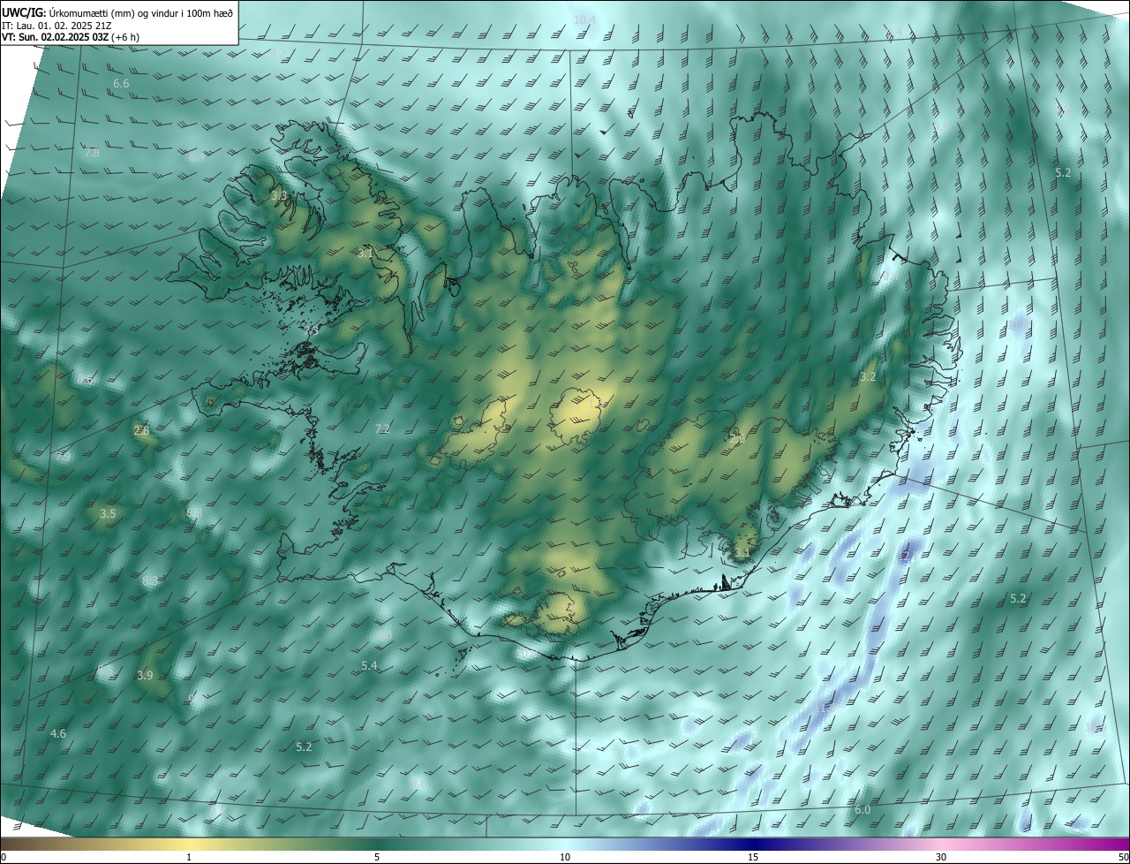Viewport: 1130px width, 864px height.
Task: Click the 30 tick on the color scale
Action: pos(941,857)
